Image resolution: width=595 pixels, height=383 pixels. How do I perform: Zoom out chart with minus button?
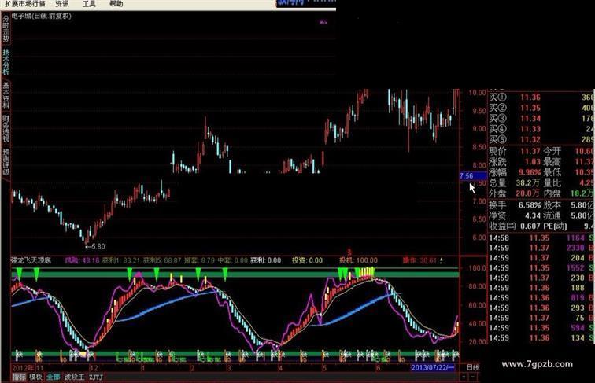point(472,377)
